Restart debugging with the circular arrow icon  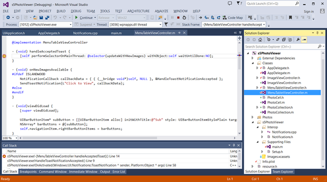click(x=184, y=18)
